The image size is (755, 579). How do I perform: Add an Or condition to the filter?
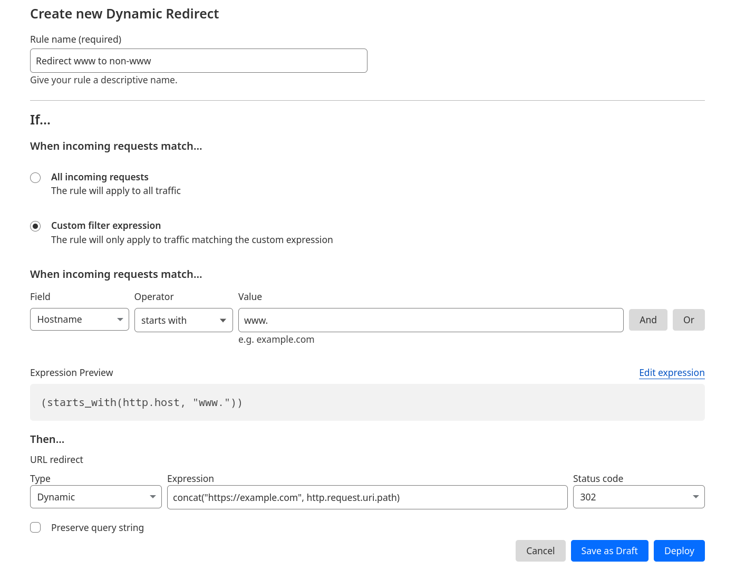(689, 320)
